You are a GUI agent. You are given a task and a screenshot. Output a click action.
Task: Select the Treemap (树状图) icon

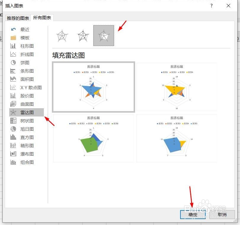coord(13,121)
